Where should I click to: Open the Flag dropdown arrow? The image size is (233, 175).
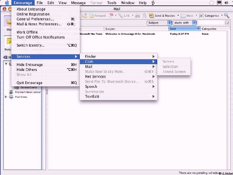[x=116, y=15]
